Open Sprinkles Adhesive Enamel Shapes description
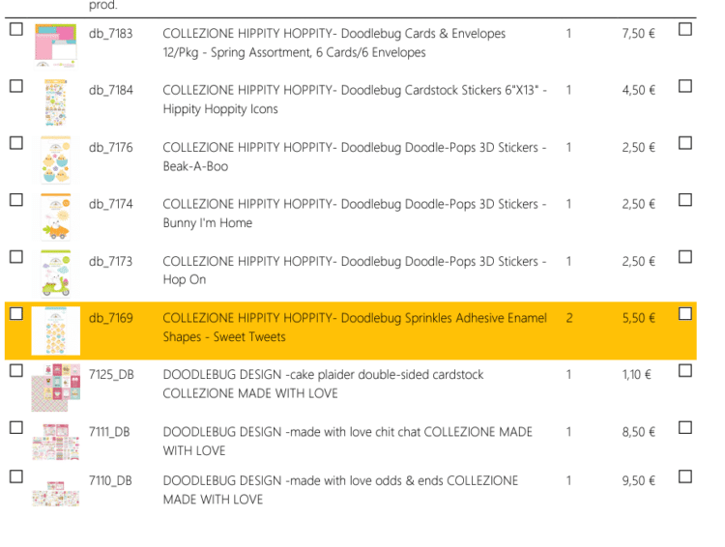The image size is (725, 547). [354, 327]
